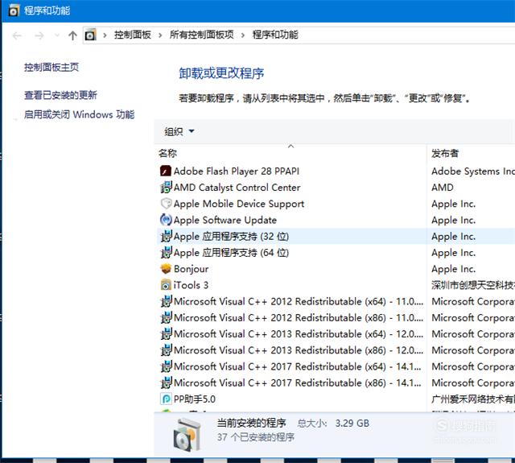Viewport: 515px width, 463px height.
Task: Click 3.29 GB total size value
Action: pyautogui.click(x=352, y=423)
